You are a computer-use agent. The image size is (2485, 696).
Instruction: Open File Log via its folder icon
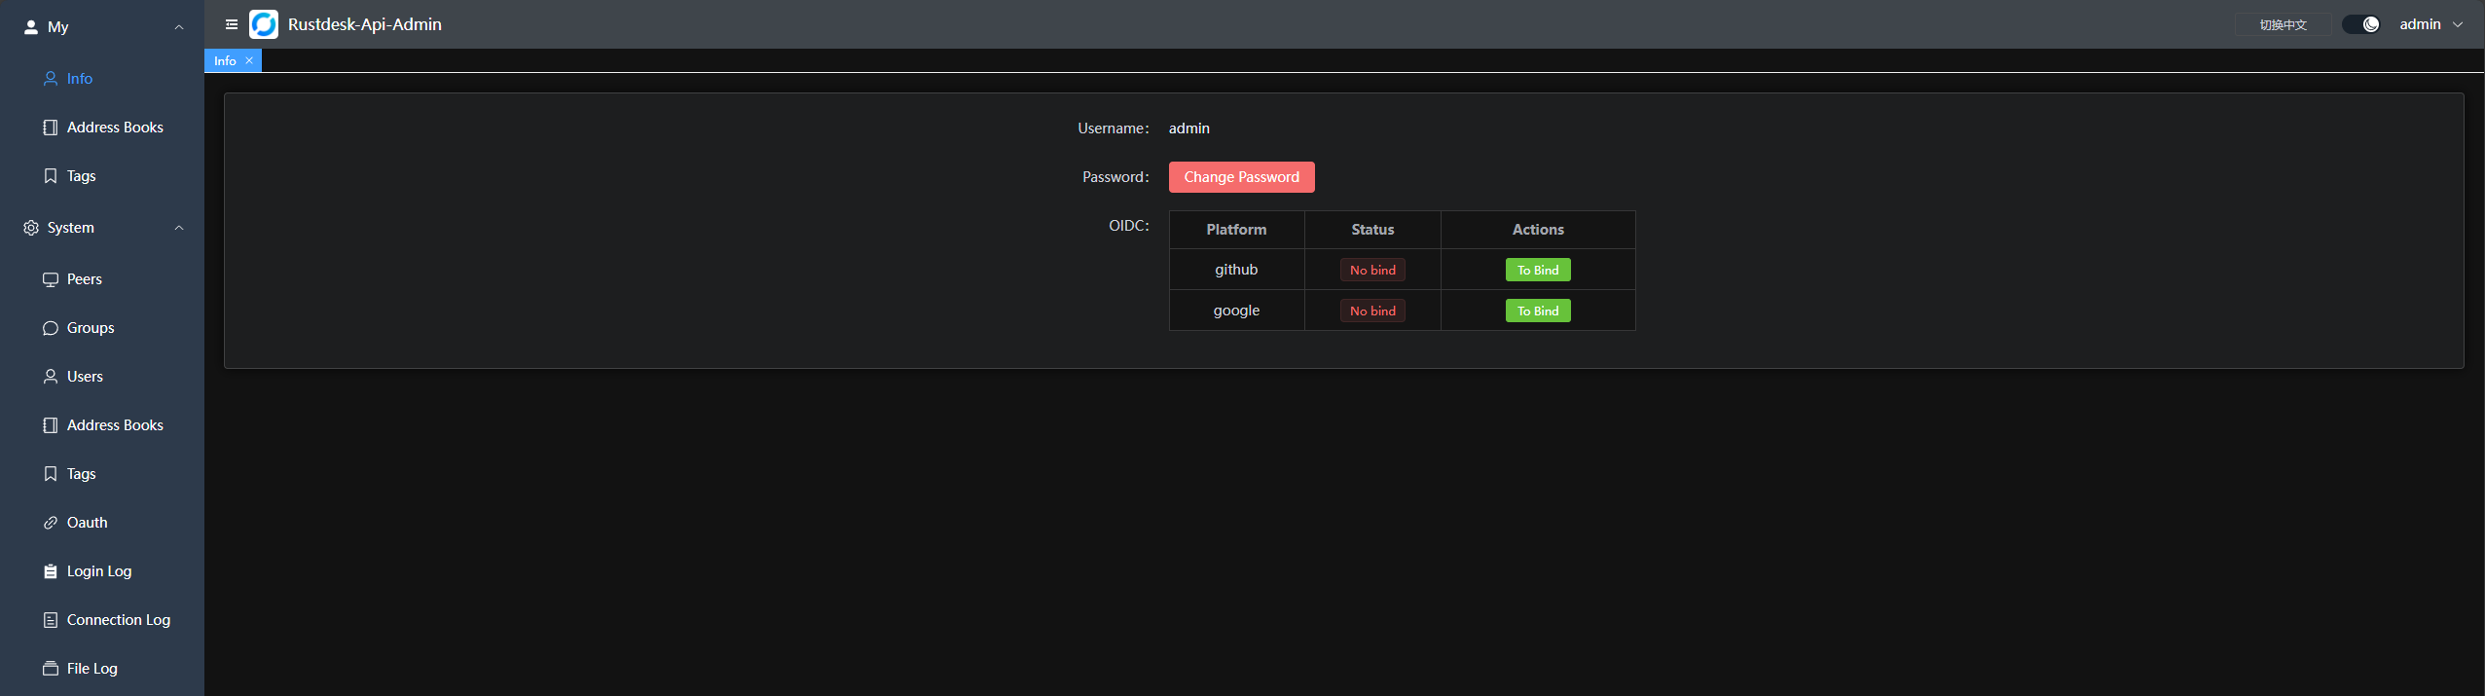click(x=51, y=669)
